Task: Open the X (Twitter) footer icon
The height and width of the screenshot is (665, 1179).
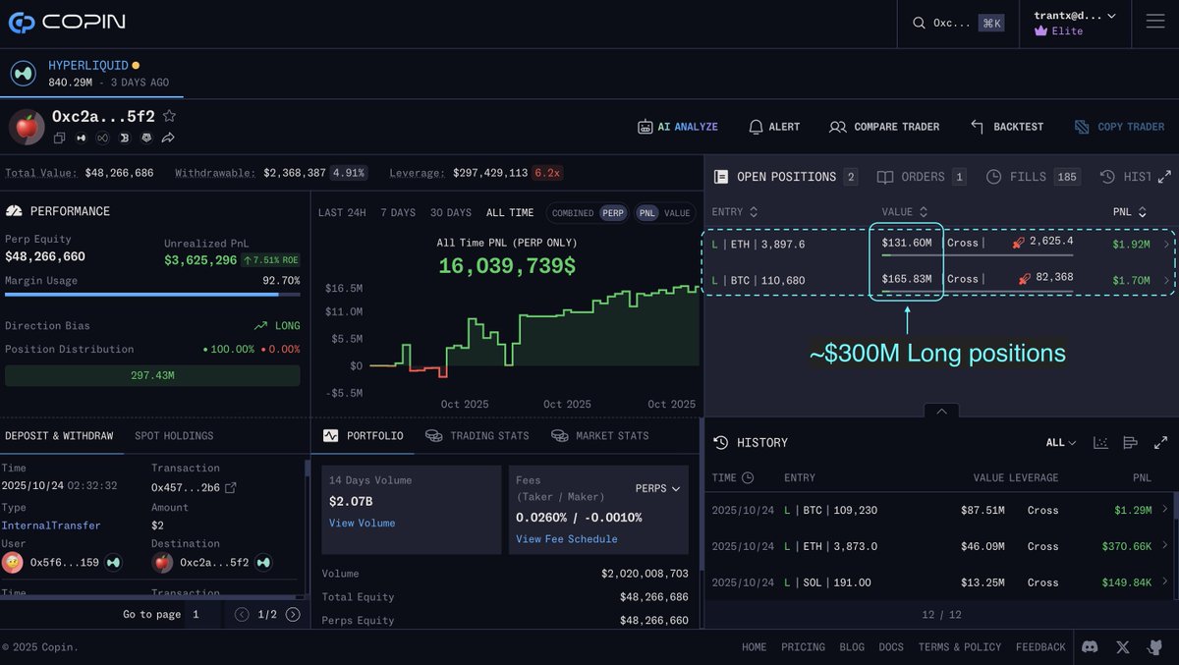Action: click(1123, 646)
